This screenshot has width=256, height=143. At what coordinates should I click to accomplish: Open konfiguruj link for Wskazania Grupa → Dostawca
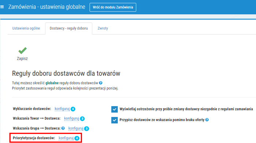pos(76,128)
